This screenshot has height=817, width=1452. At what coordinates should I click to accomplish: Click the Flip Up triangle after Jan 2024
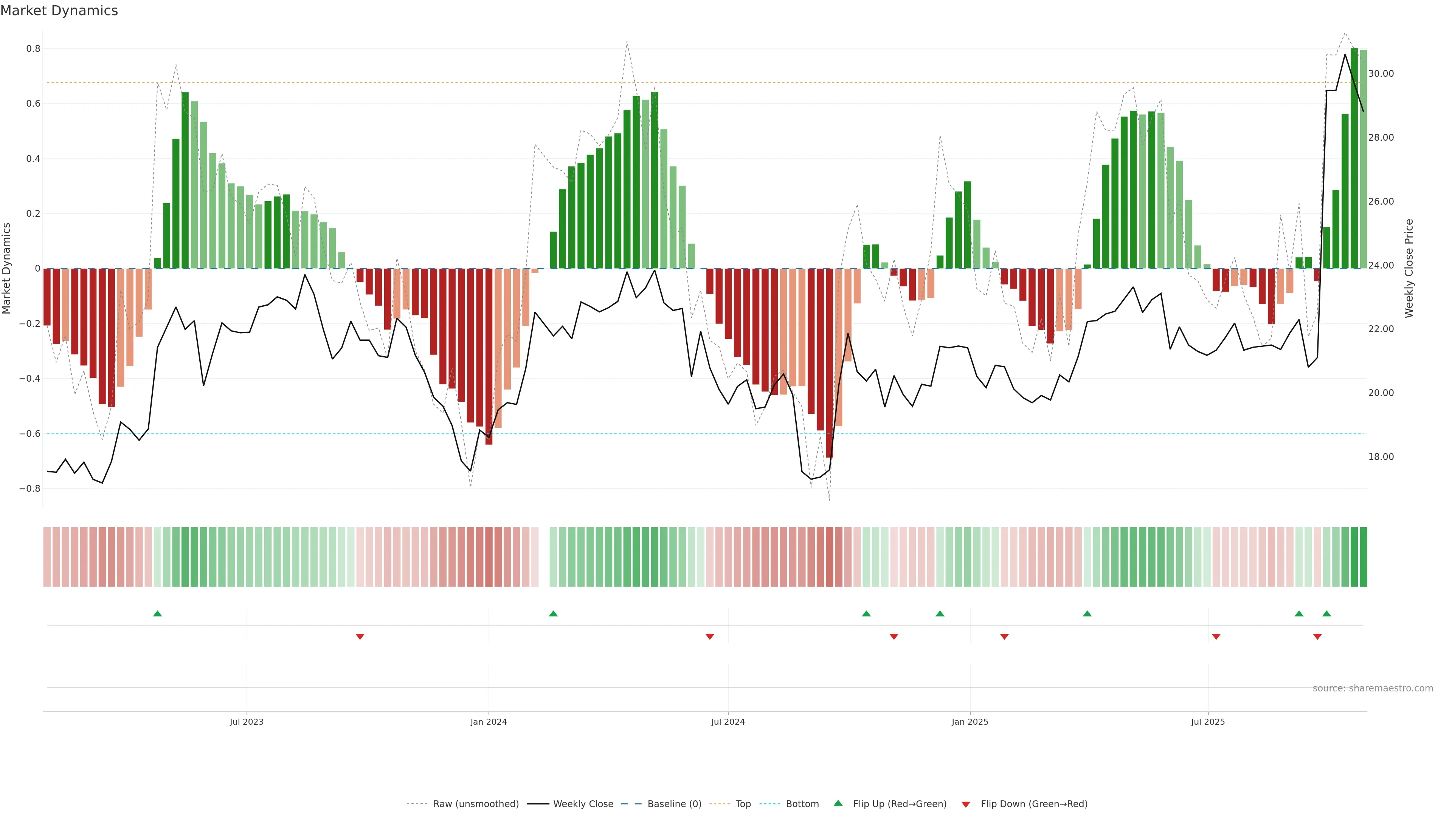[x=553, y=614]
